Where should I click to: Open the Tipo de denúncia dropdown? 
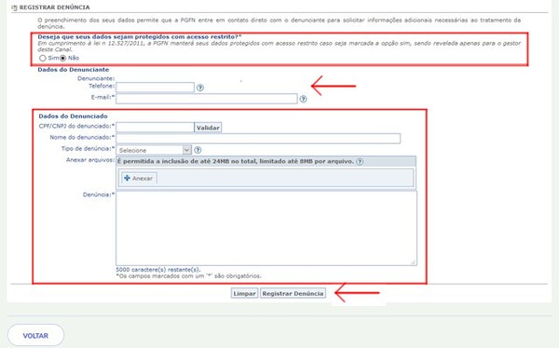pos(154,150)
